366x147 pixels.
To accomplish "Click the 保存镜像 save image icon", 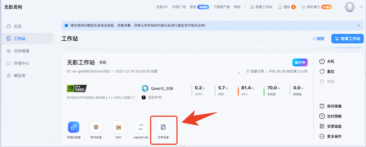I will [322, 106].
